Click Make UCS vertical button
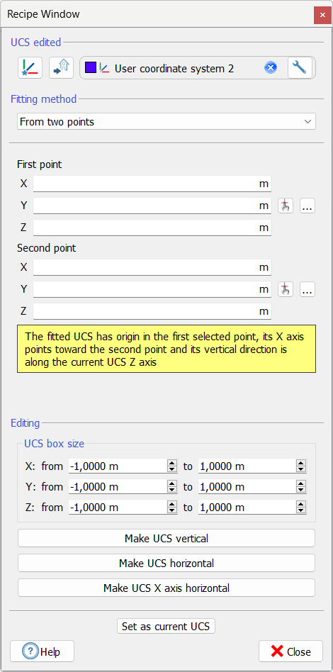333x672 pixels. tap(166, 538)
